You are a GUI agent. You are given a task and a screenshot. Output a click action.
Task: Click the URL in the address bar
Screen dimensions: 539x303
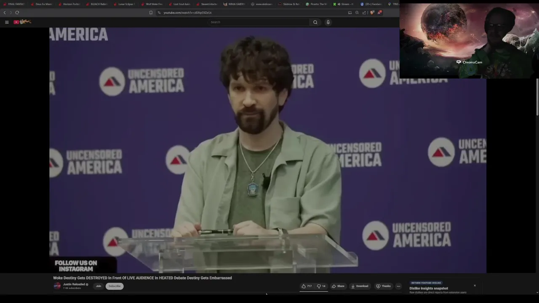point(188,13)
